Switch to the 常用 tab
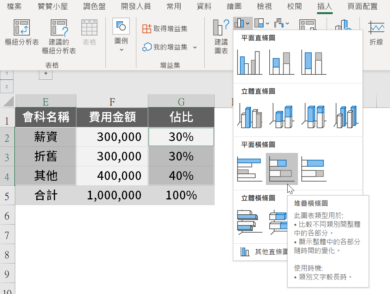The width and height of the screenshot is (390, 294). (x=174, y=6)
